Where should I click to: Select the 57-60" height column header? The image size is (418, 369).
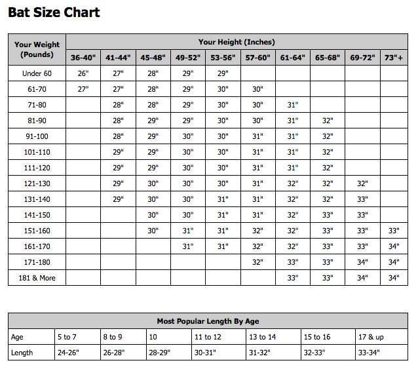258,58
